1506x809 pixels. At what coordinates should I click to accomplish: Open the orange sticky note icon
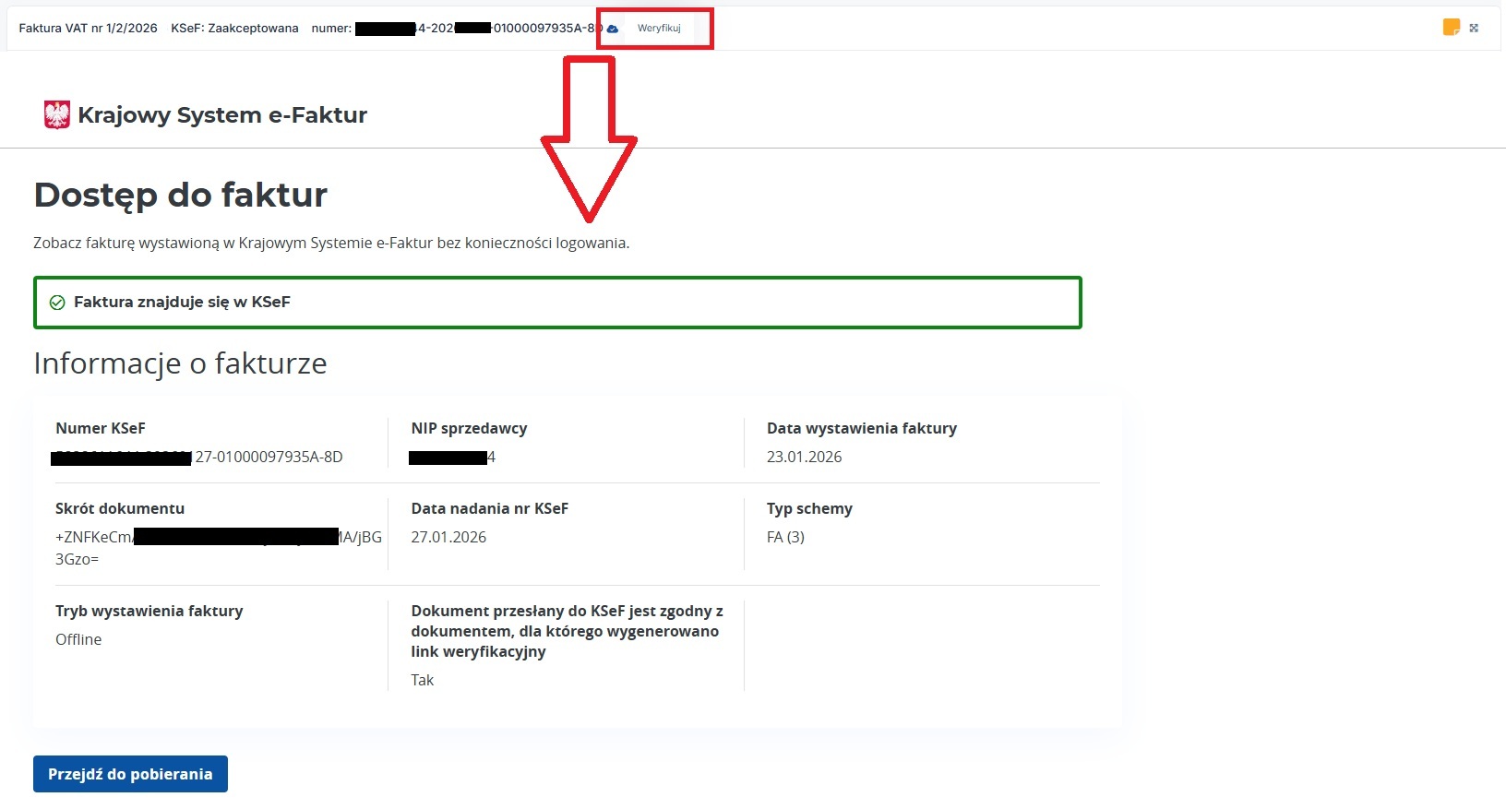pos(1451,28)
